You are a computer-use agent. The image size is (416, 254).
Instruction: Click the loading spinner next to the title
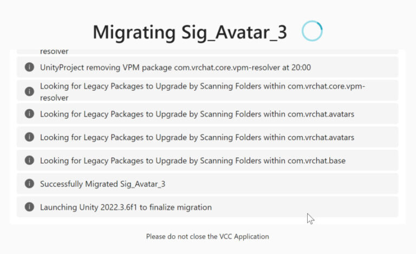(x=311, y=31)
